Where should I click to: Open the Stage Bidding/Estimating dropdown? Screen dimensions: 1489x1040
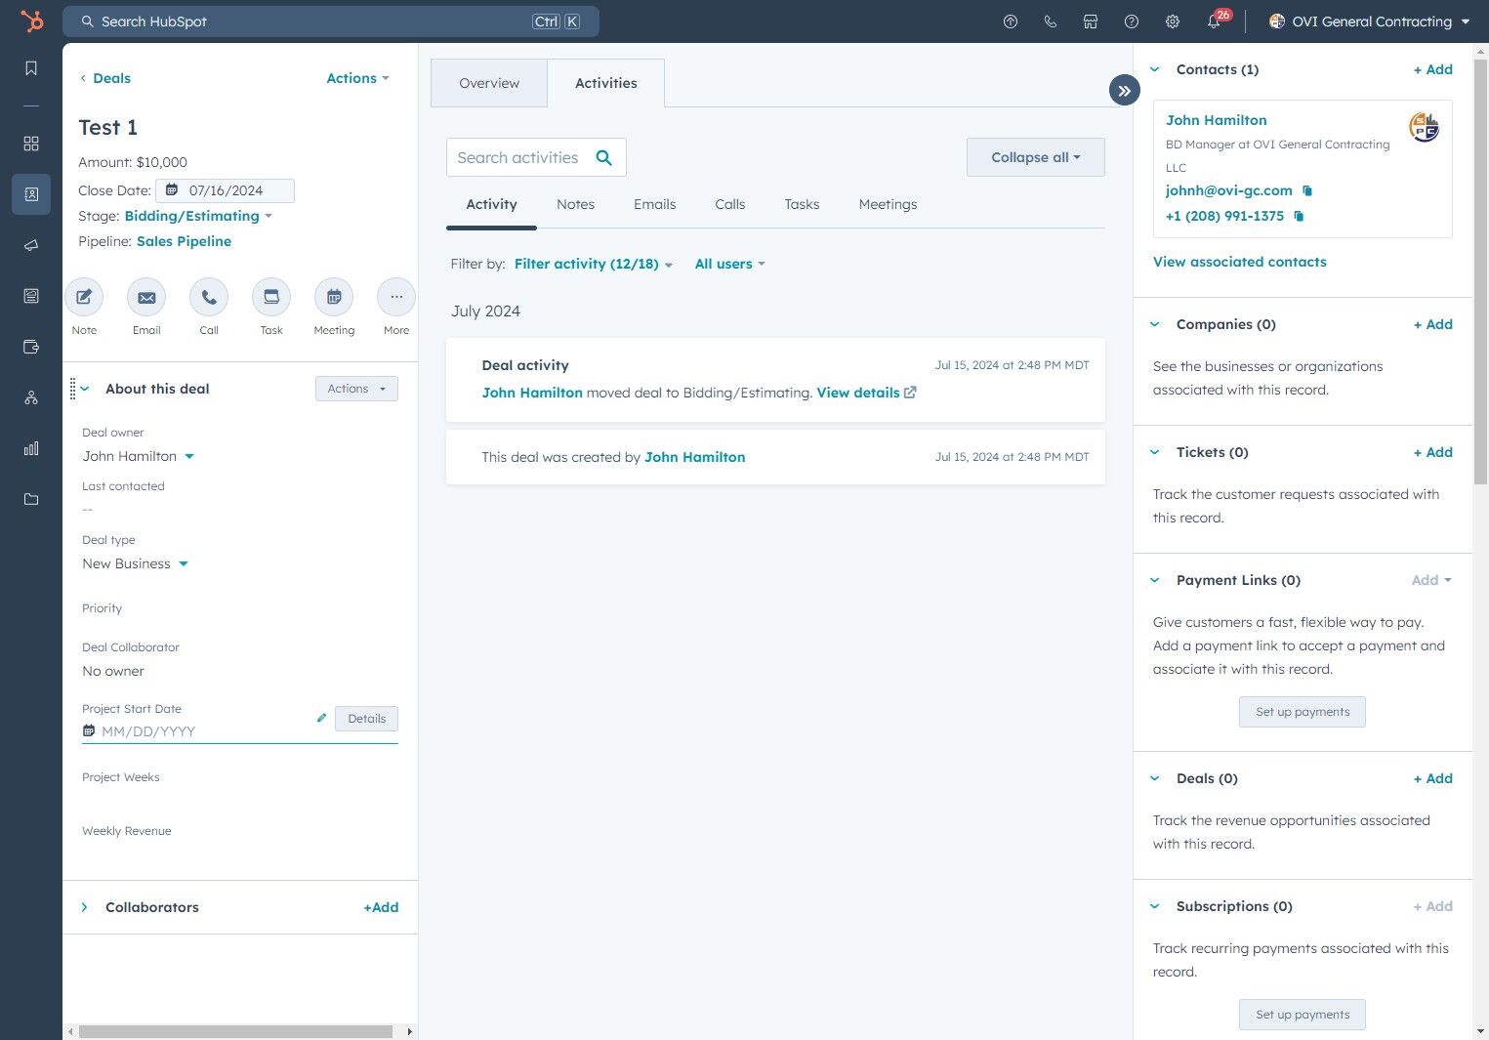(198, 216)
